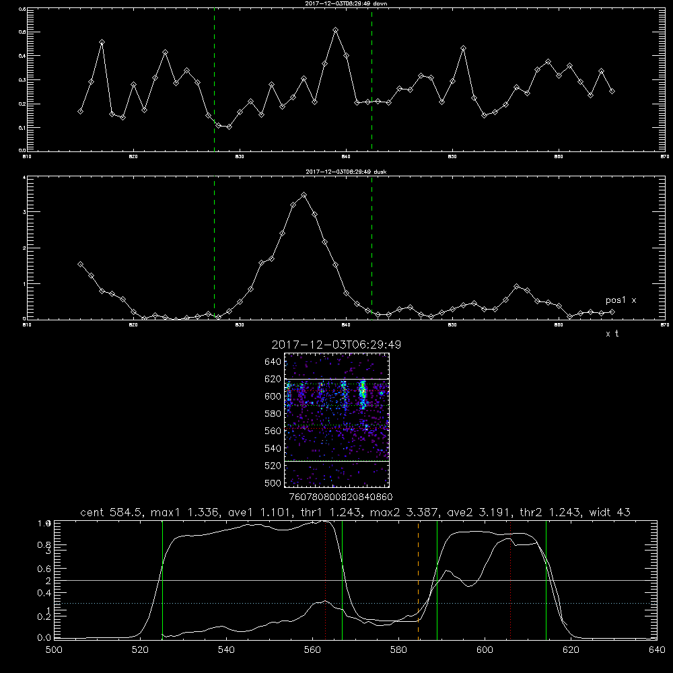Click the diamond peak near 817 in dawn plot
The height and width of the screenshot is (673, 673).
point(102,42)
